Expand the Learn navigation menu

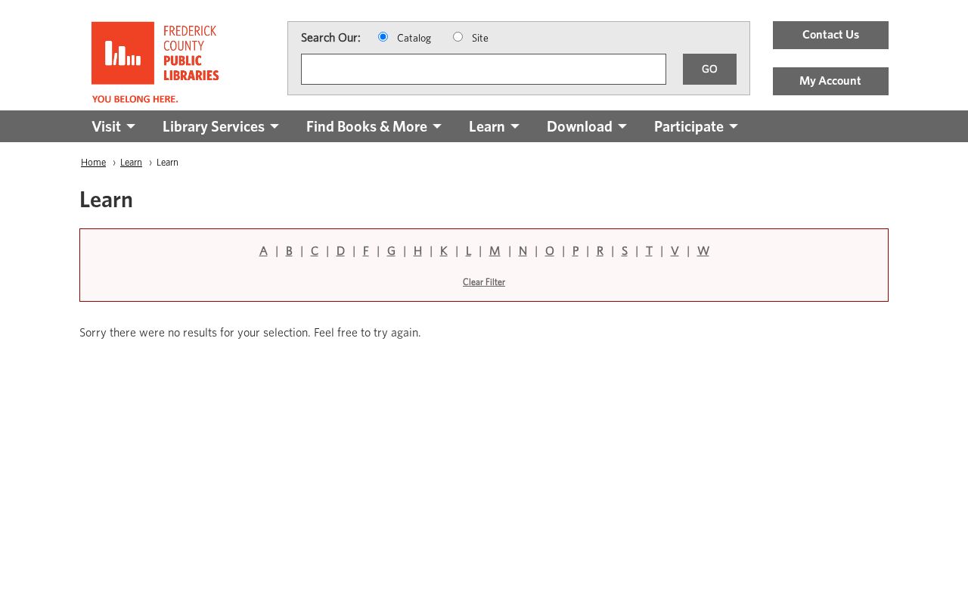coord(494,126)
